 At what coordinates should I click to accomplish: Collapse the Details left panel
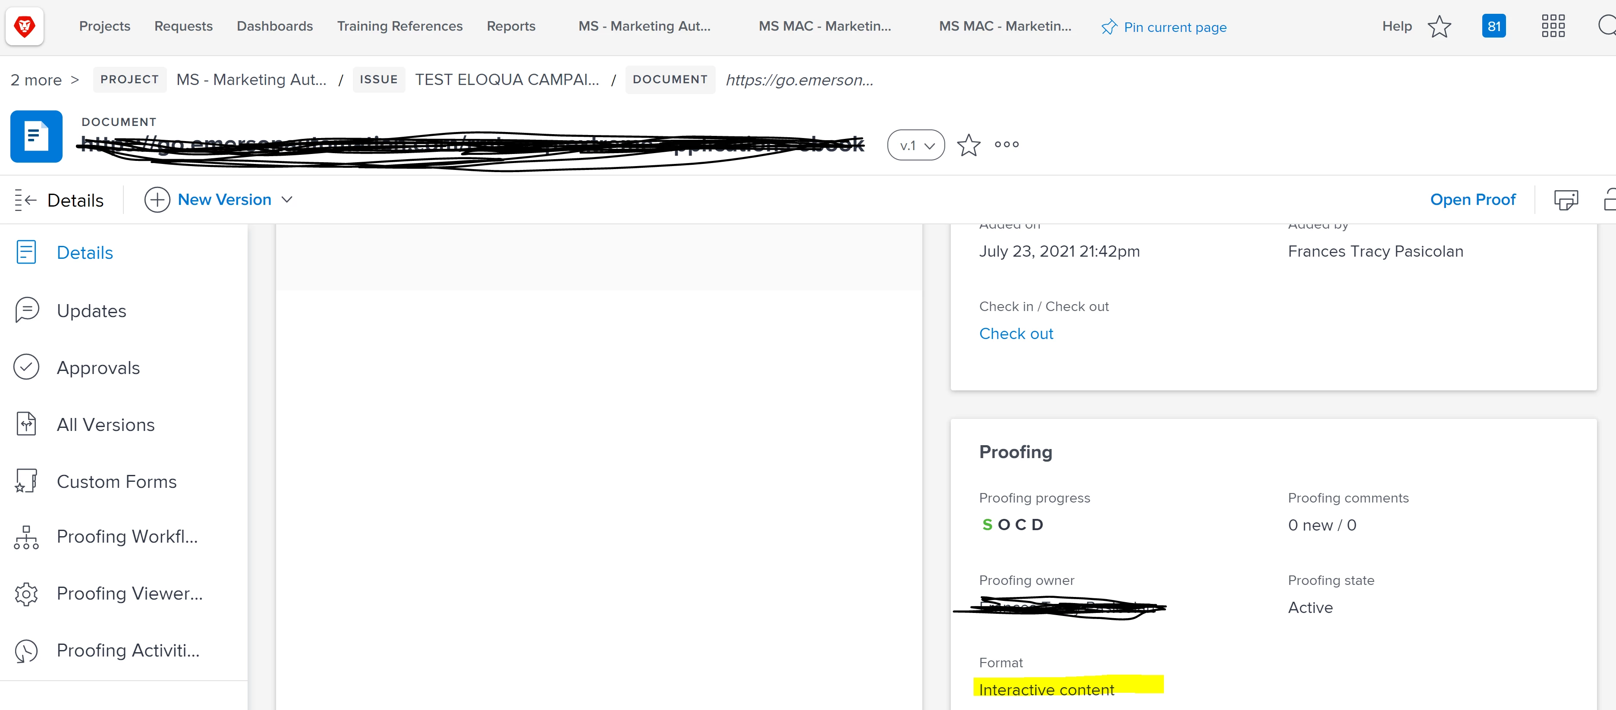point(26,200)
